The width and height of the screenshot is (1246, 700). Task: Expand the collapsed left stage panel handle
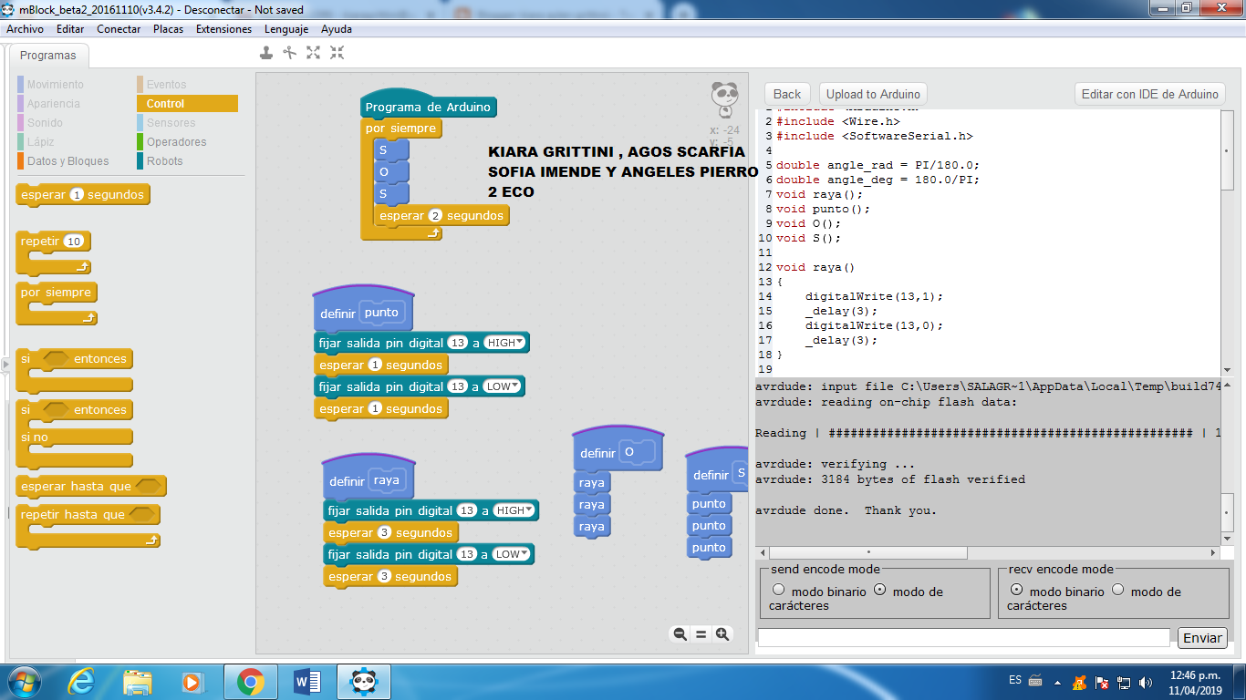pos(4,364)
